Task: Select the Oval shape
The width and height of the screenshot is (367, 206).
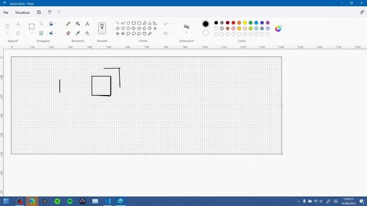Action: (x=128, y=23)
